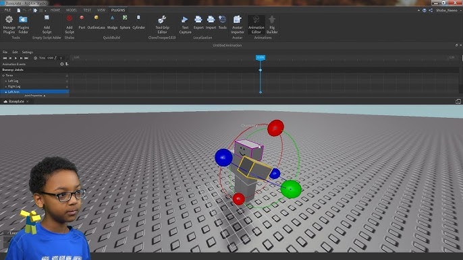463x260 pixels.
Task: Open the animation editor Settings menu
Action: coord(28,52)
